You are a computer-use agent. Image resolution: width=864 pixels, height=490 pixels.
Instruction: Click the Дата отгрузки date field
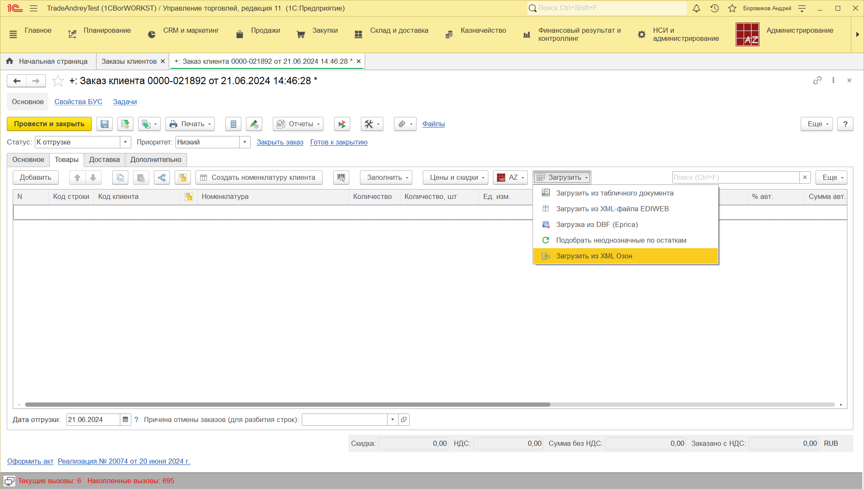coord(93,420)
